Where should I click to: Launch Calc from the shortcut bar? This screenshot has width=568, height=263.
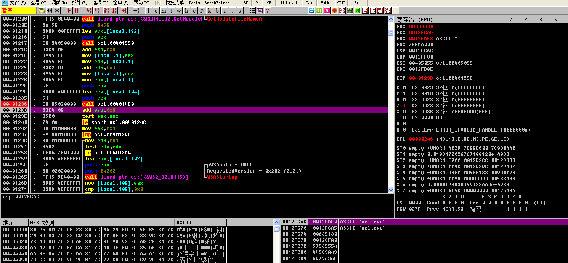pyautogui.click(x=309, y=3)
